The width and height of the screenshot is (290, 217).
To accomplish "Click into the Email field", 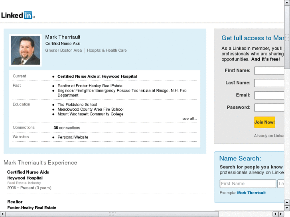I will coord(269,95).
